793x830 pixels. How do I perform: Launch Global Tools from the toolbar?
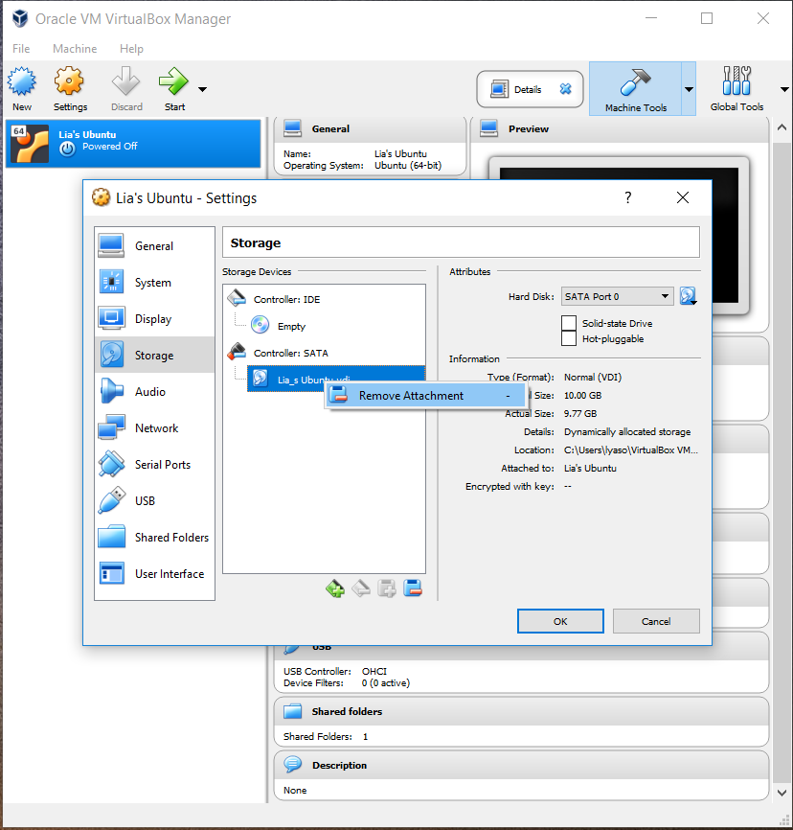pyautogui.click(x=736, y=88)
